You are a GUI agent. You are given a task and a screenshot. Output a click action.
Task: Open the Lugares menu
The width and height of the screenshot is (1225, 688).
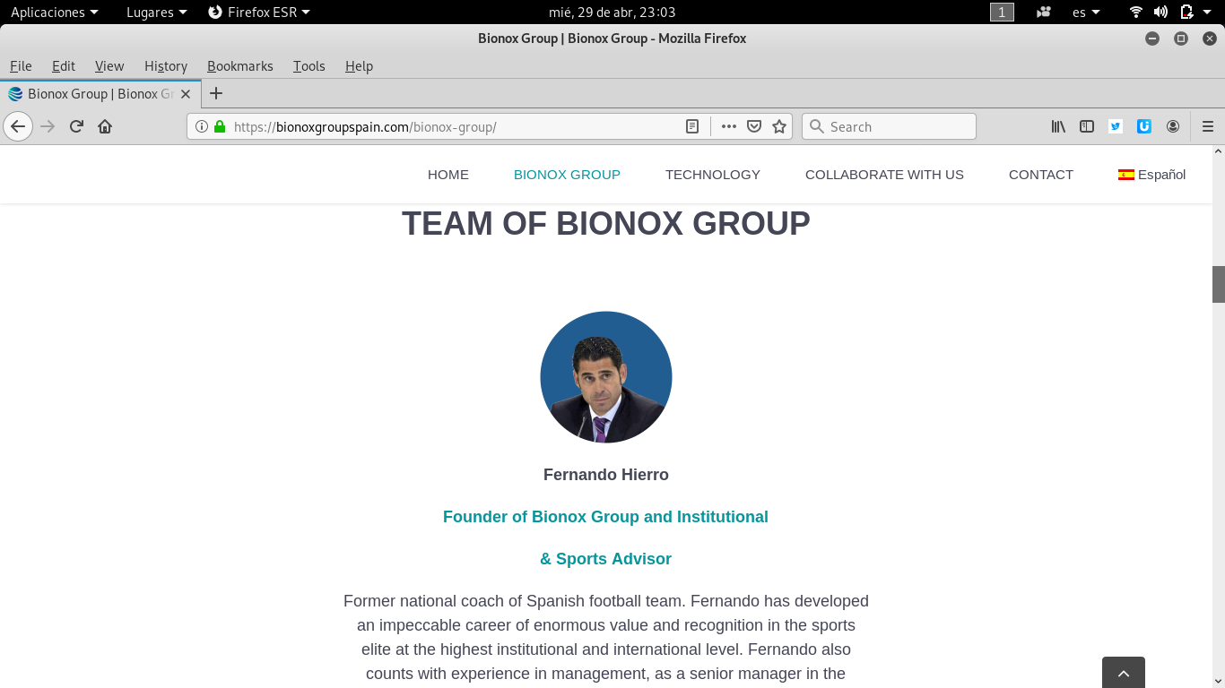click(x=157, y=12)
